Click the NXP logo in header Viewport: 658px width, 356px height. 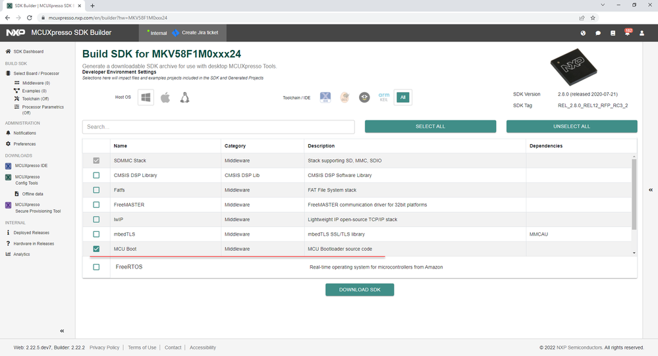tap(16, 33)
